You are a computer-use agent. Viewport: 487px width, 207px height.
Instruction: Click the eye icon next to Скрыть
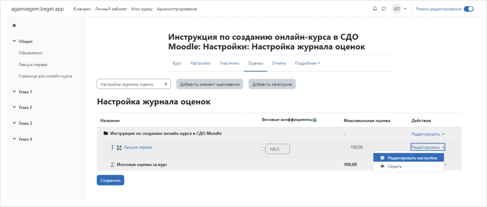(x=382, y=167)
